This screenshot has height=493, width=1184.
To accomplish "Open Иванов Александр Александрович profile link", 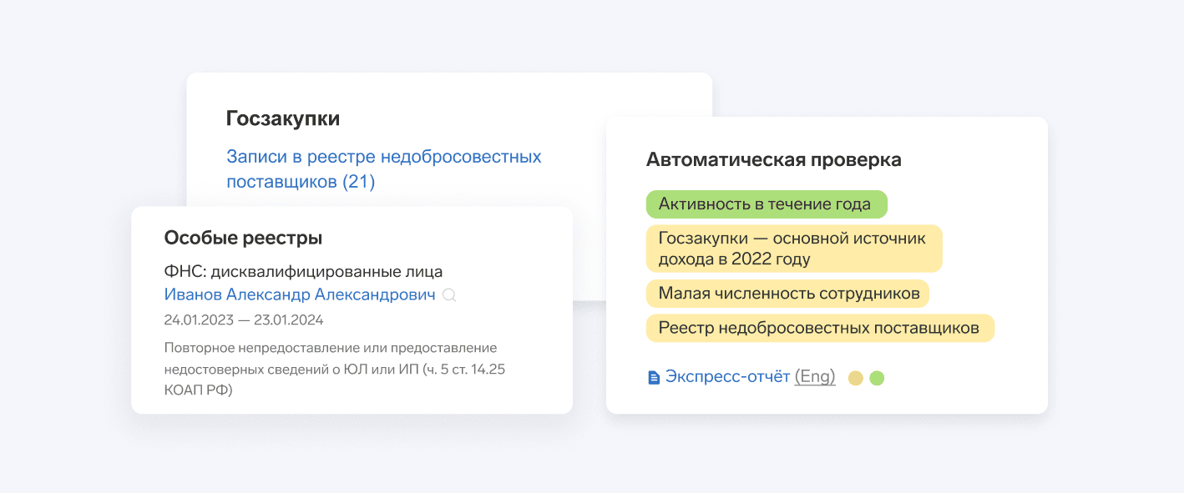I will pos(300,294).
